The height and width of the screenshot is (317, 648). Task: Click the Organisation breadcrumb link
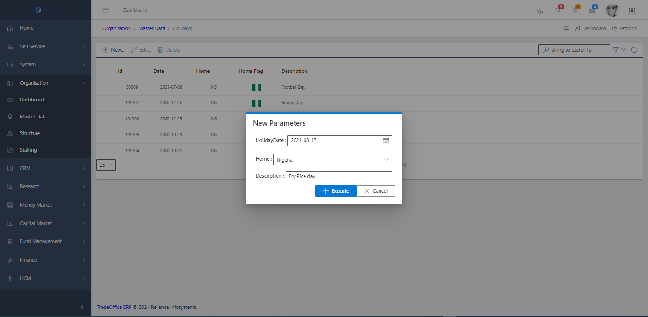[117, 28]
